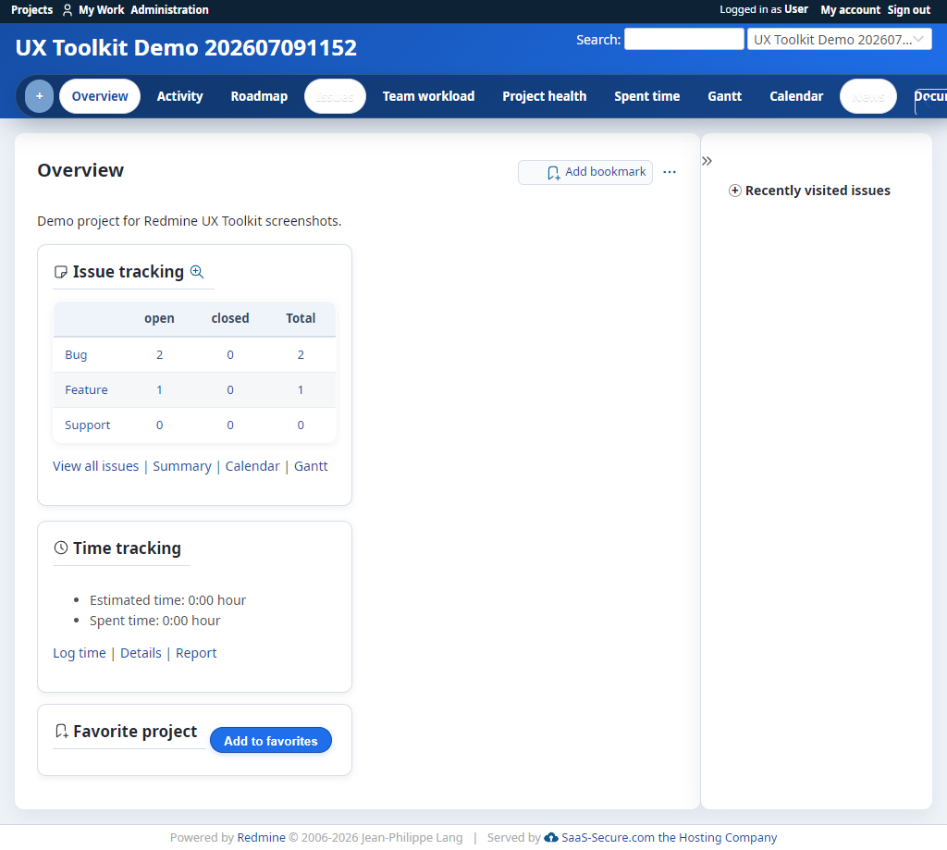
Task: Switch to the Overview tab
Action: [100, 97]
